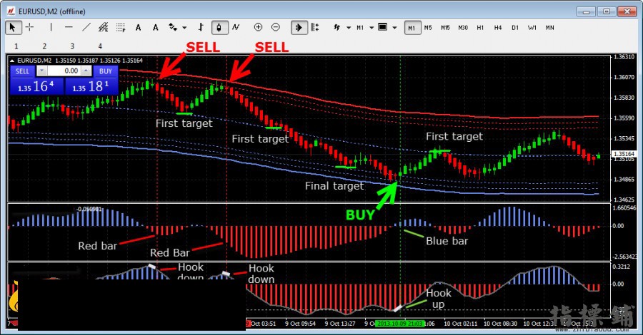Image resolution: width=643 pixels, height=335 pixels.
Task: Click the 1.35 18 buy price
Action: click(x=91, y=86)
